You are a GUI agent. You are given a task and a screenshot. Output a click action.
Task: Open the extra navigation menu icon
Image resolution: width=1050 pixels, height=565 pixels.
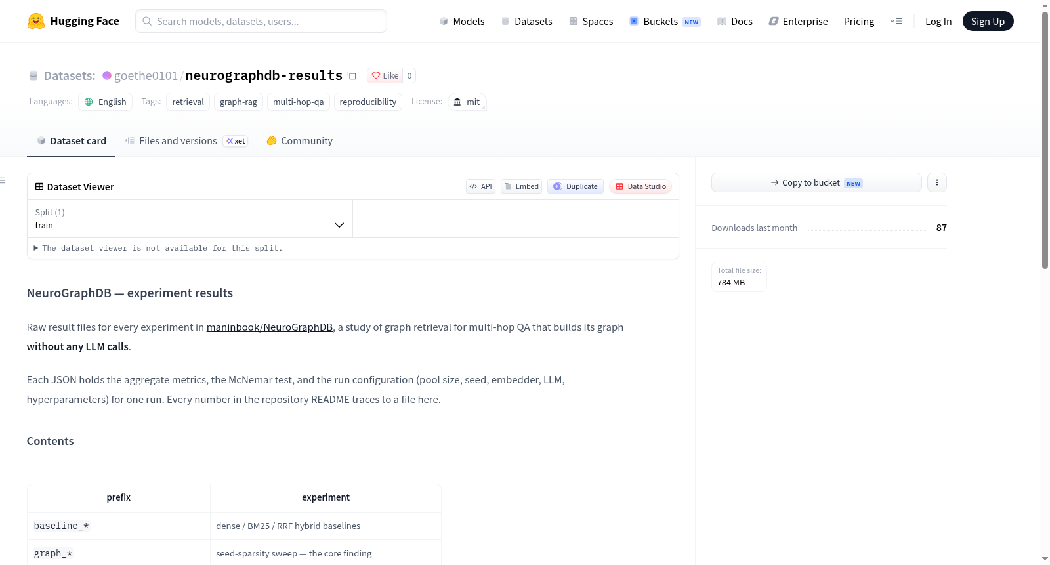(x=896, y=21)
